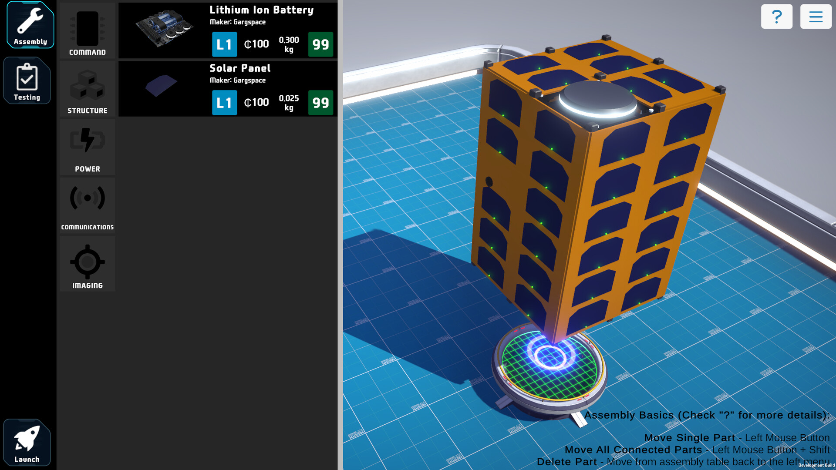836x470 pixels.
Task: Open the Testing checklist panel
Action: [27, 81]
